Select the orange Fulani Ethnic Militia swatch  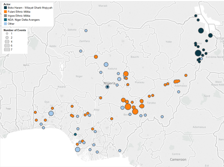(x=6, y=12)
